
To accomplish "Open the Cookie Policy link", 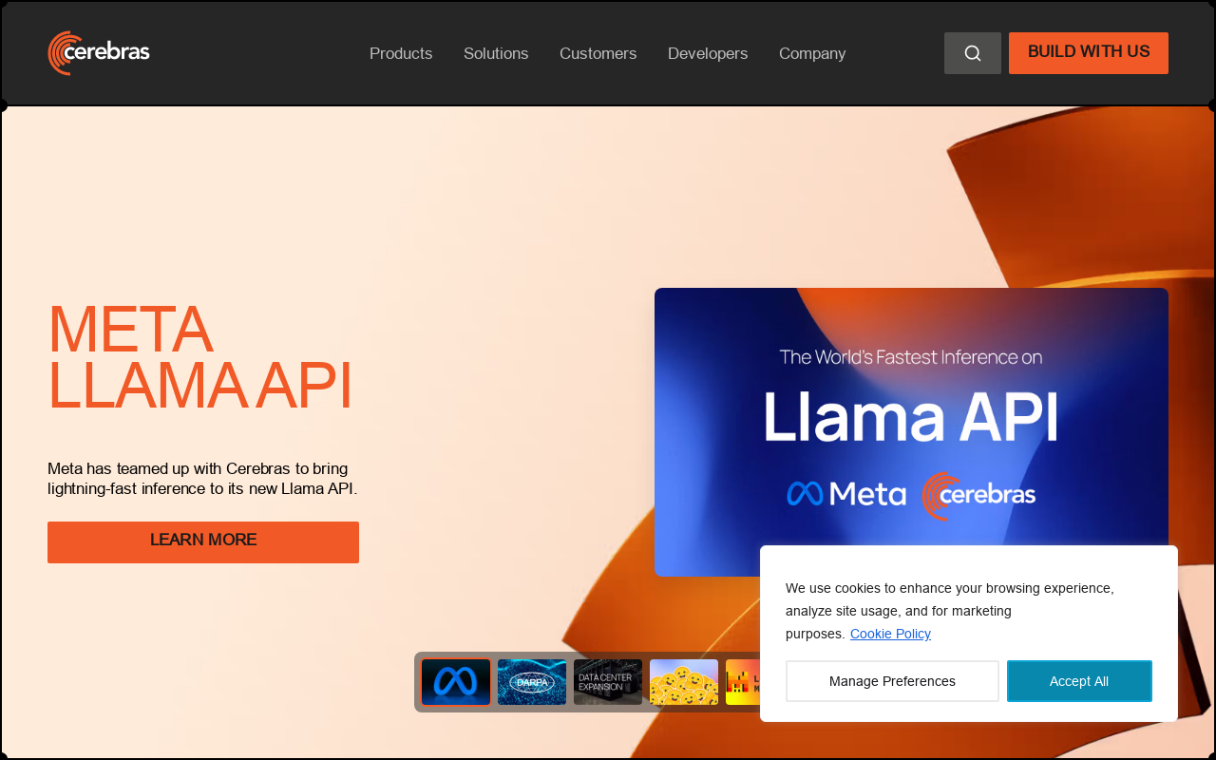I will tap(890, 634).
